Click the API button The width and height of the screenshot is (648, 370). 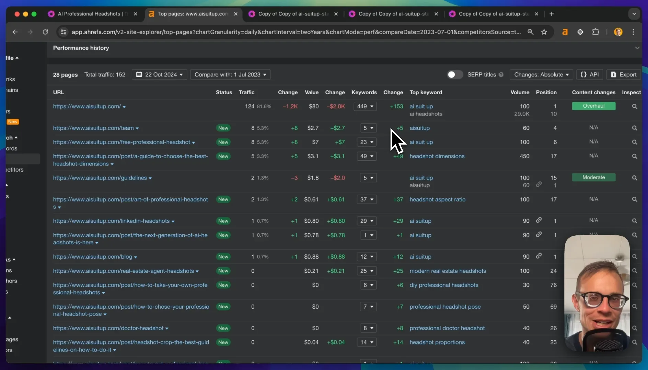point(590,75)
